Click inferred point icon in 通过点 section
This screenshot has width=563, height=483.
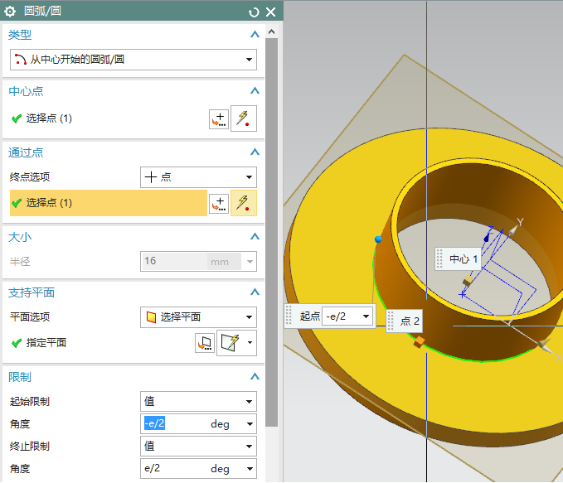(243, 203)
